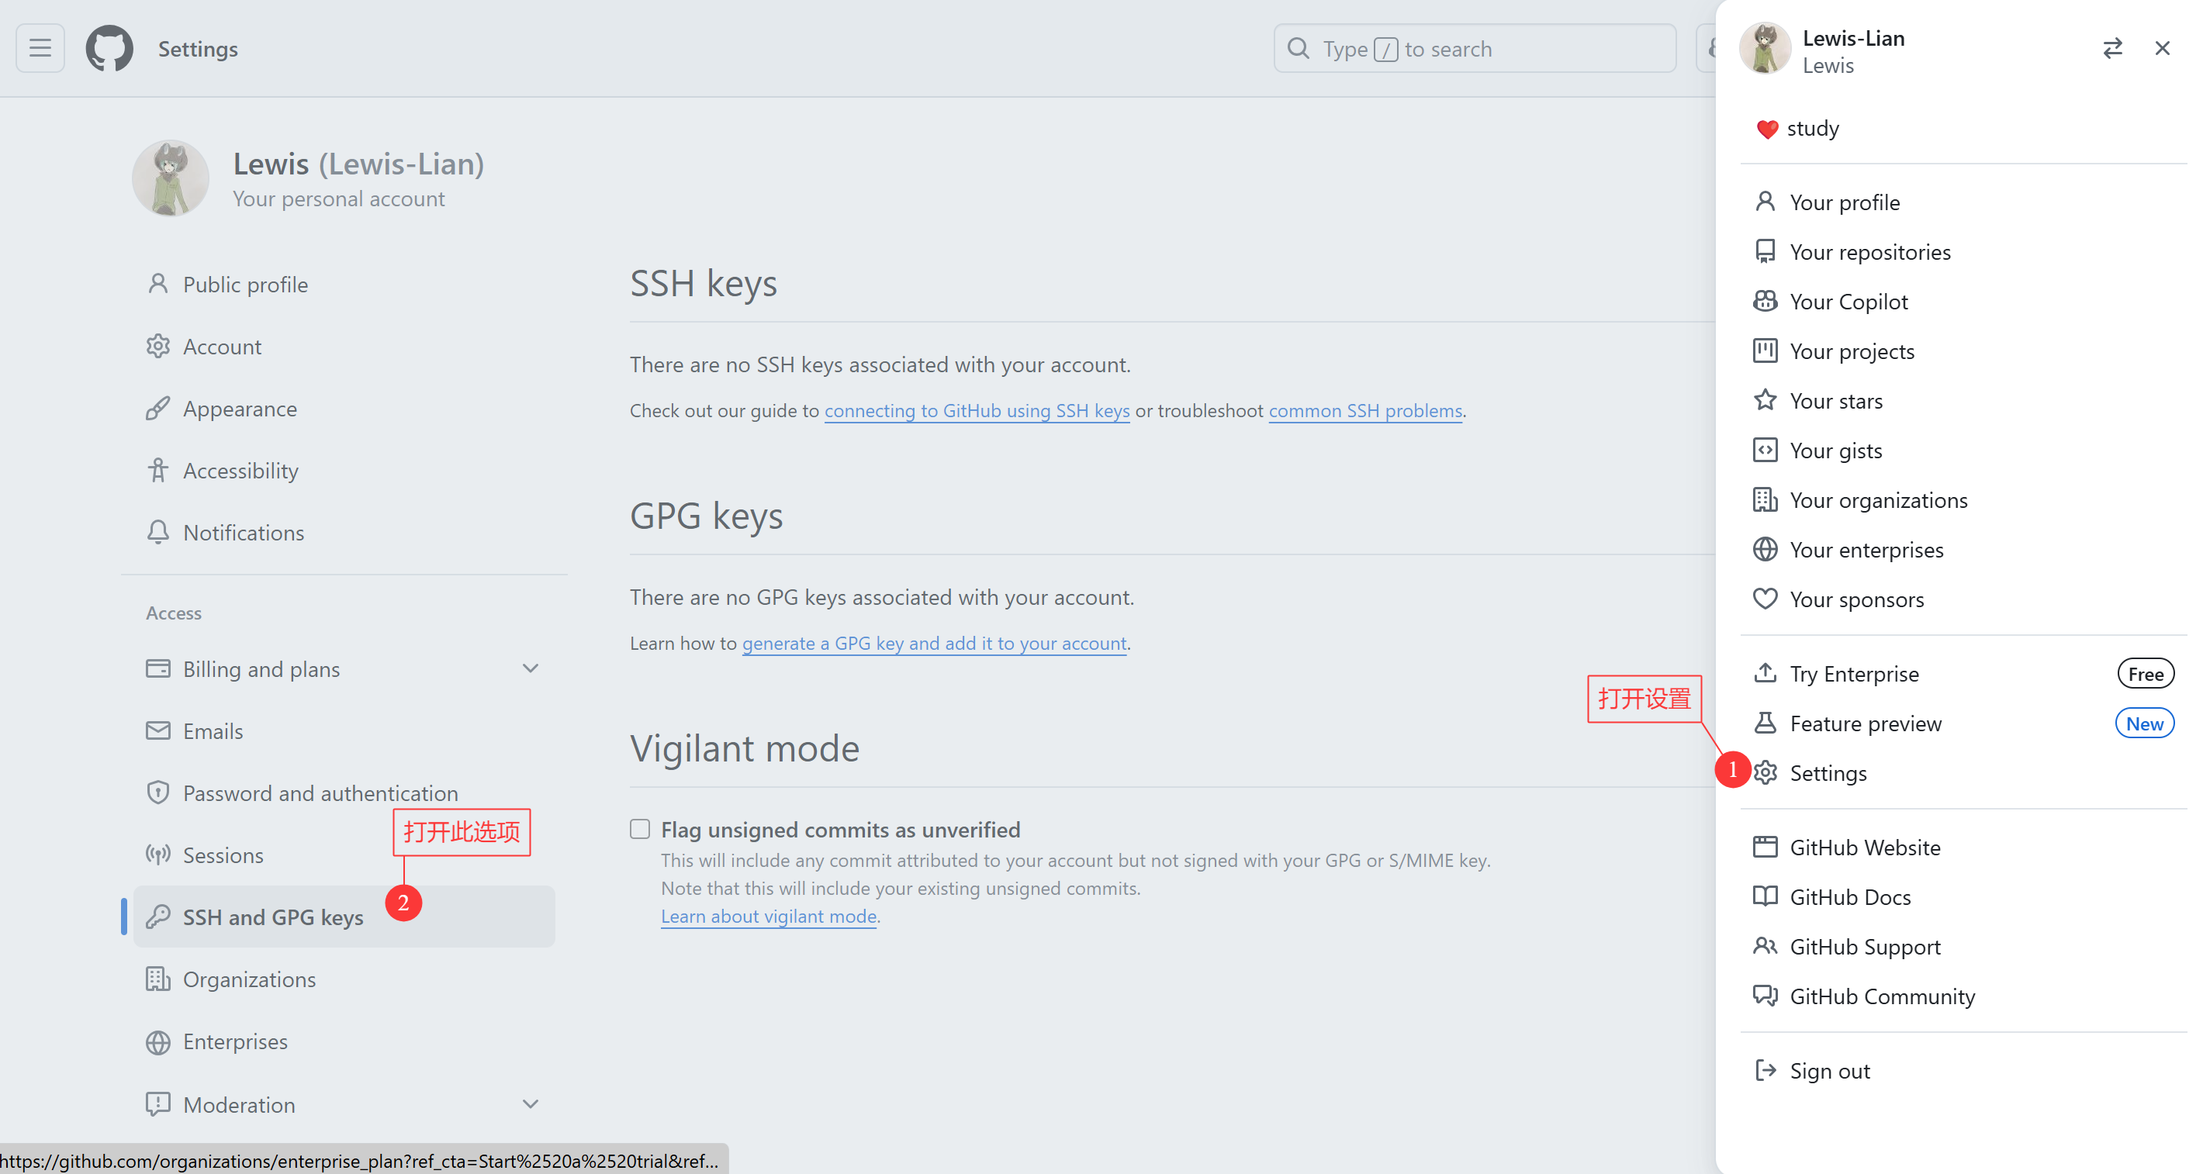Click the Sessions broadcast icon

[x=157, y=855]
